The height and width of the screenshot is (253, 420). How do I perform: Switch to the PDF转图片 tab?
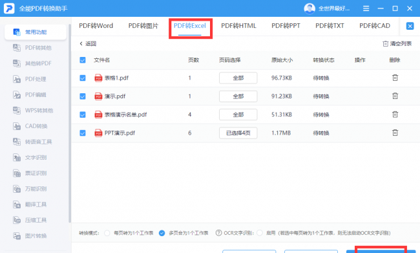click(143, 26)
